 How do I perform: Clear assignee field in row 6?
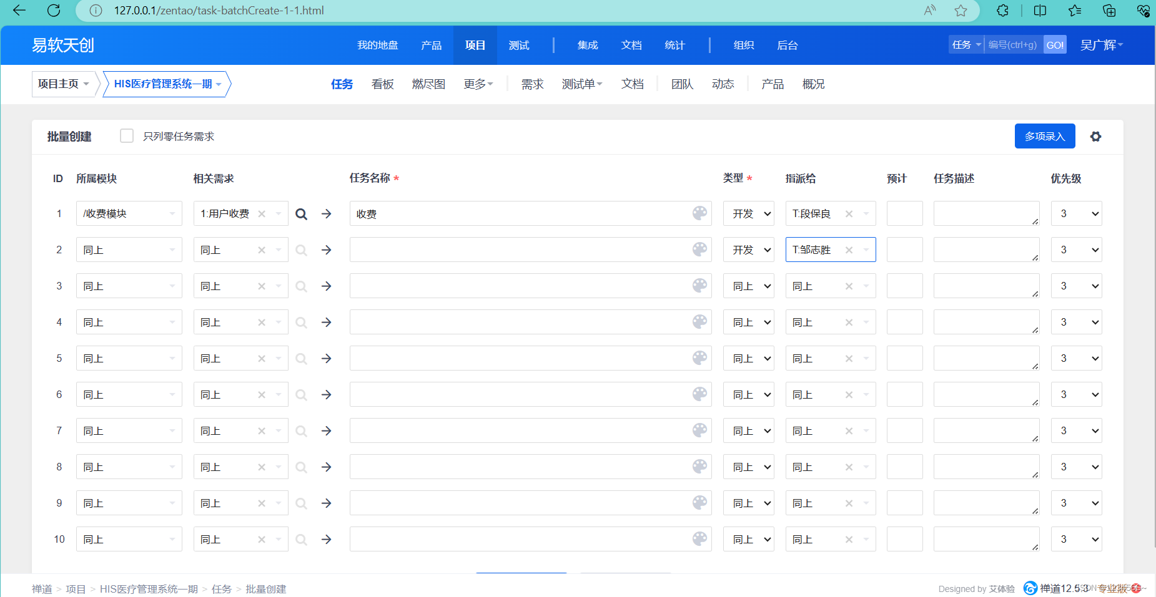pos(849,395)
